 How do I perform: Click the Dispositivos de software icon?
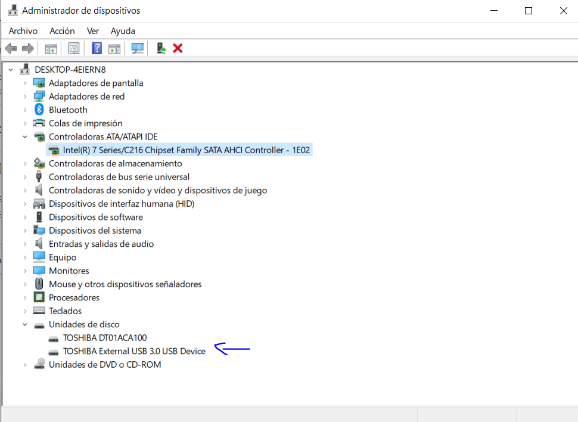pos(39,217)
